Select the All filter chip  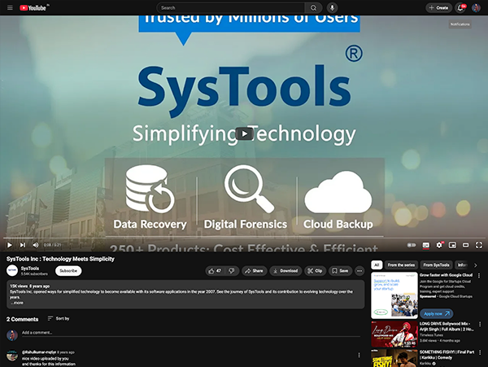tap(377, 265)
